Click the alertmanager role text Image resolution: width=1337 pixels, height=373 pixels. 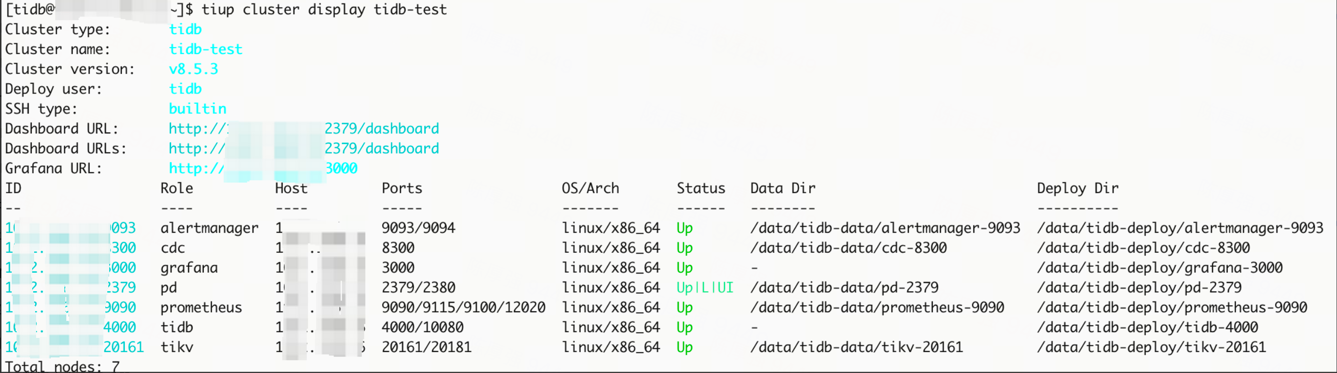click(209, 228)
